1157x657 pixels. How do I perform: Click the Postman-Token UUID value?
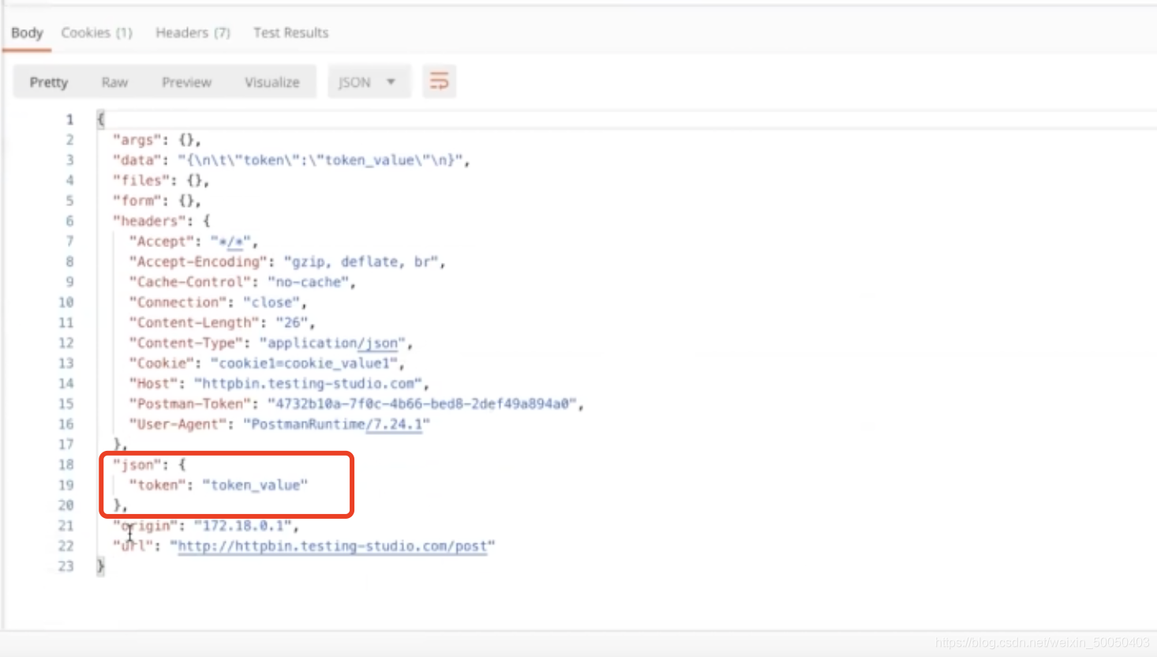pos(422,404)
